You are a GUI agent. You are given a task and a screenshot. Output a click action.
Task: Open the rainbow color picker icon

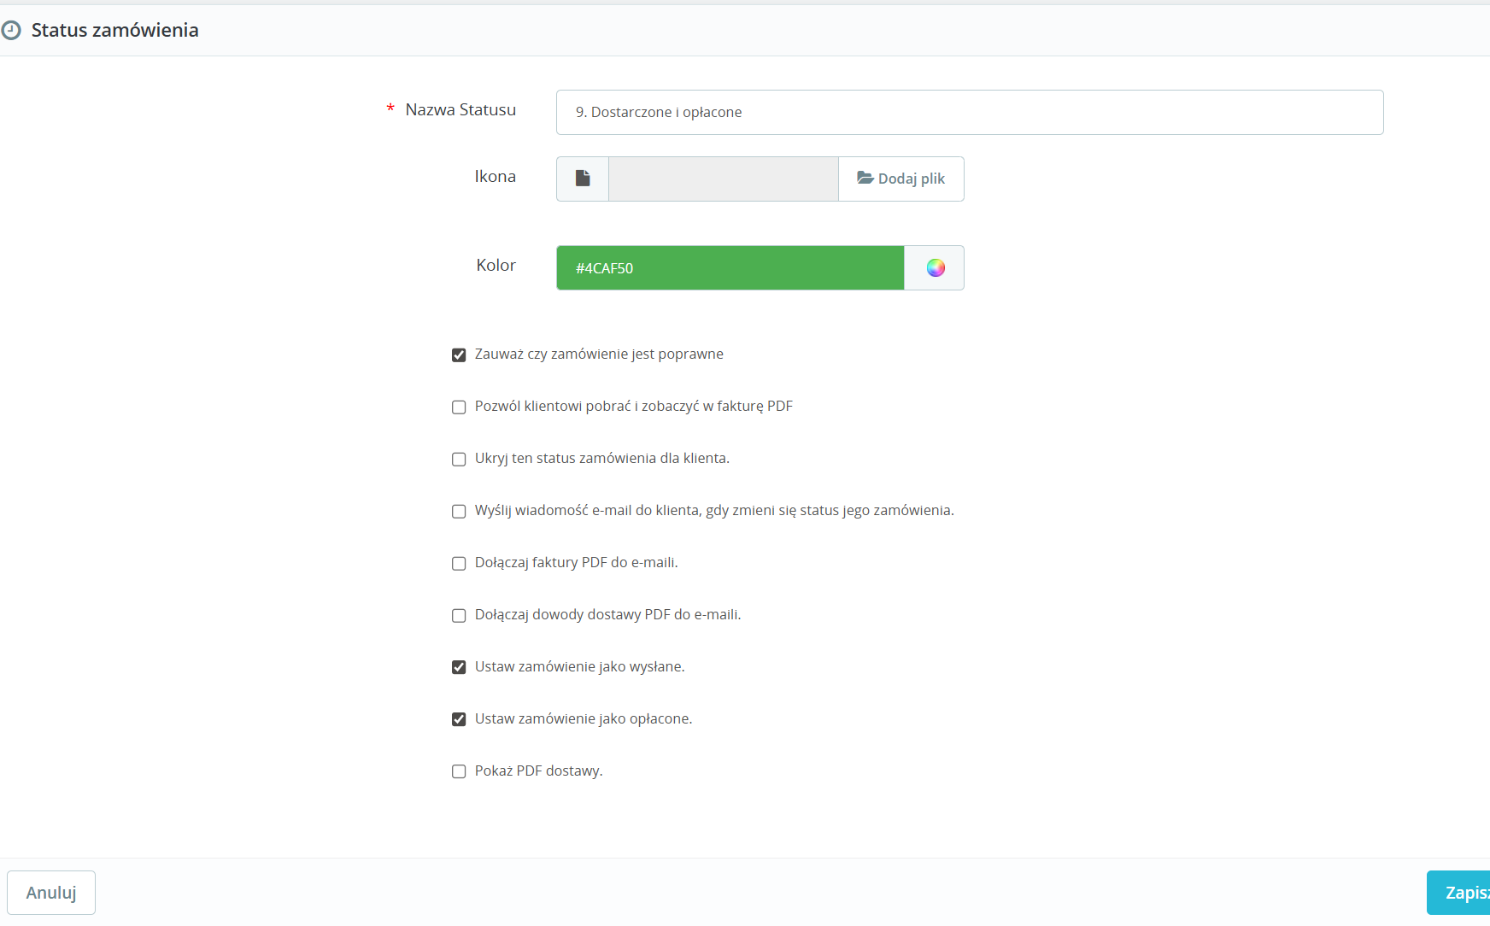(936, 268)
